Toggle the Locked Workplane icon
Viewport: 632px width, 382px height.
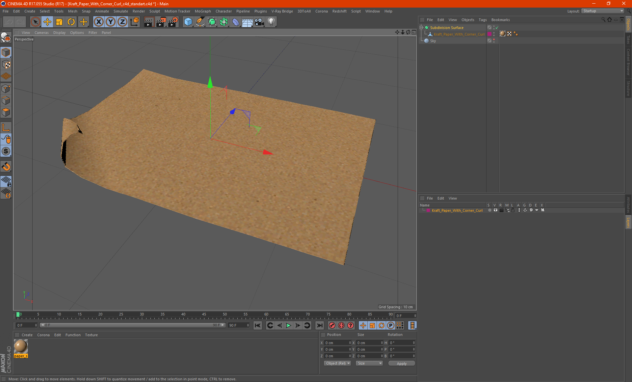pos(6,181)
